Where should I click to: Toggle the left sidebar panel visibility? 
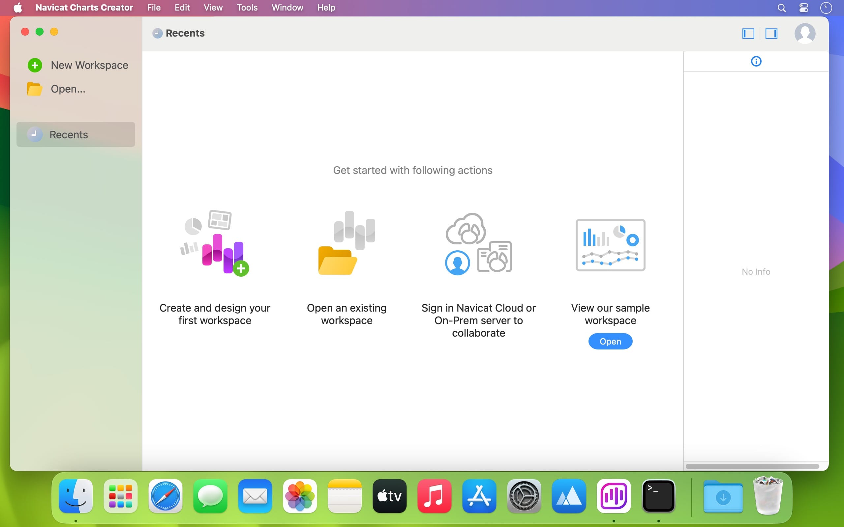[x=748, y=34]
